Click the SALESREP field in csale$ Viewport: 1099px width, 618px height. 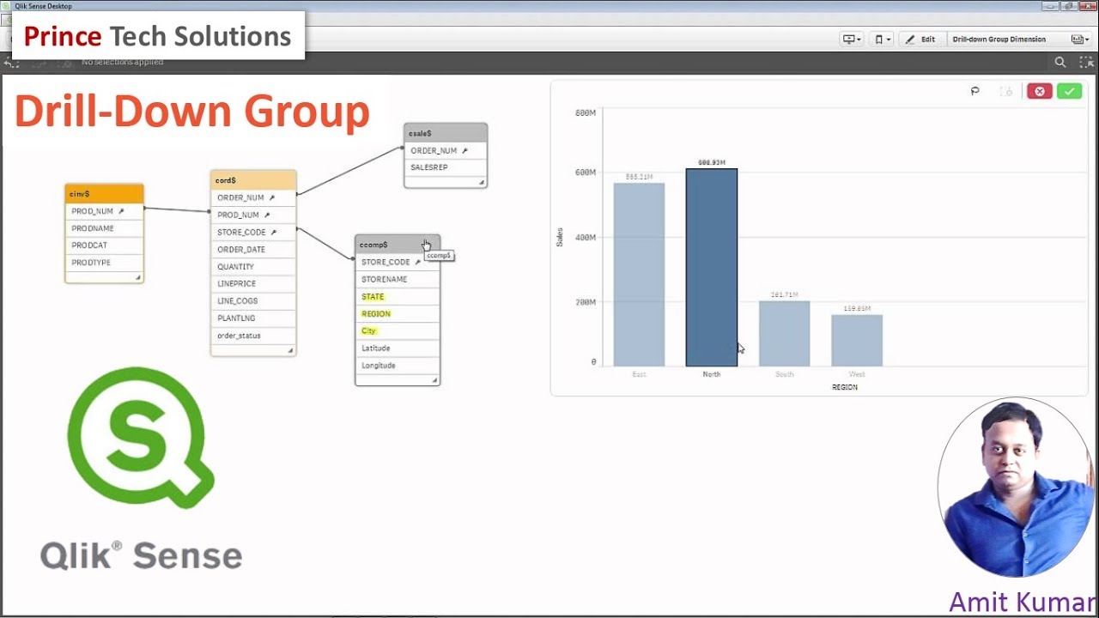(446, 167)
